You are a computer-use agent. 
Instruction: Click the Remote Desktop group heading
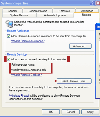click(x=17, y=54)
